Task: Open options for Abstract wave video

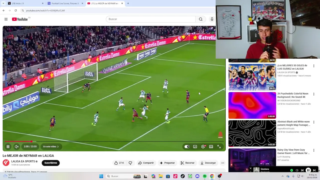Action: [x=314, y=122]
